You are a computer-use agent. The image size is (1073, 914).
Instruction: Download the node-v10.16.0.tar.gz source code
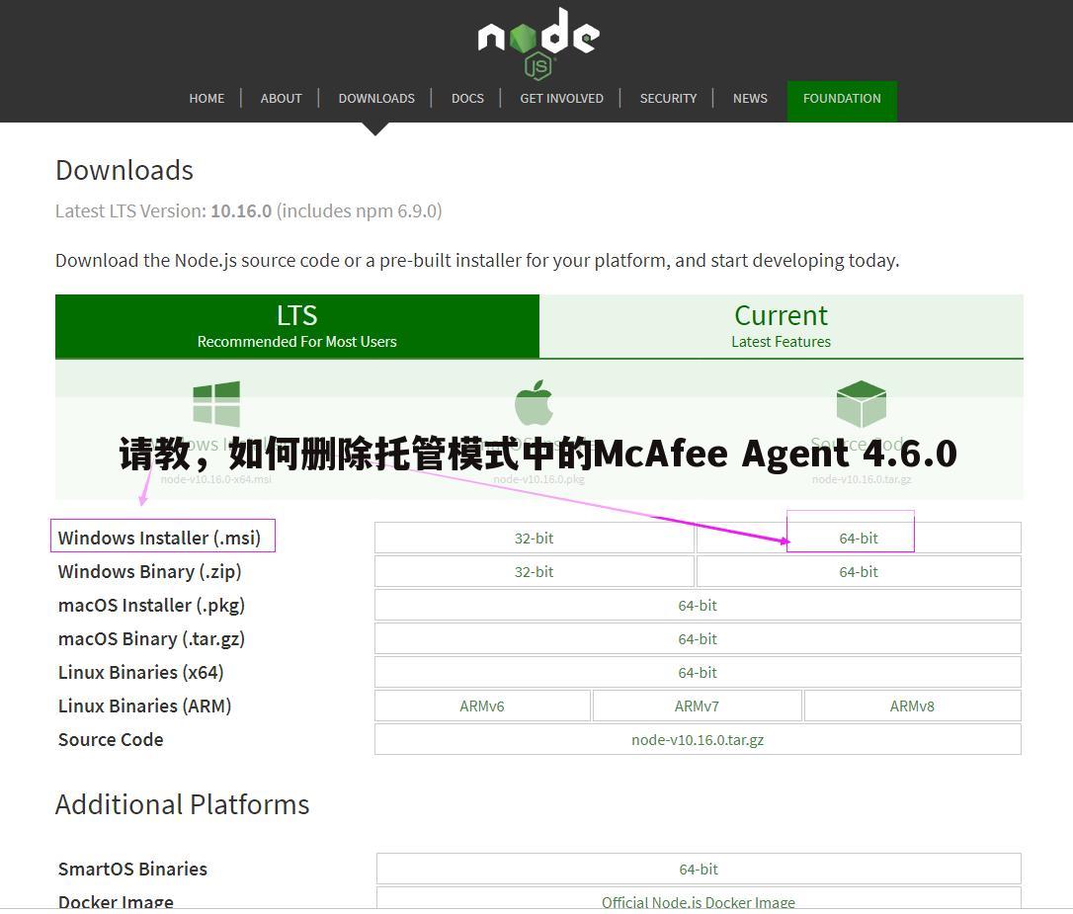tap(698, 738)
